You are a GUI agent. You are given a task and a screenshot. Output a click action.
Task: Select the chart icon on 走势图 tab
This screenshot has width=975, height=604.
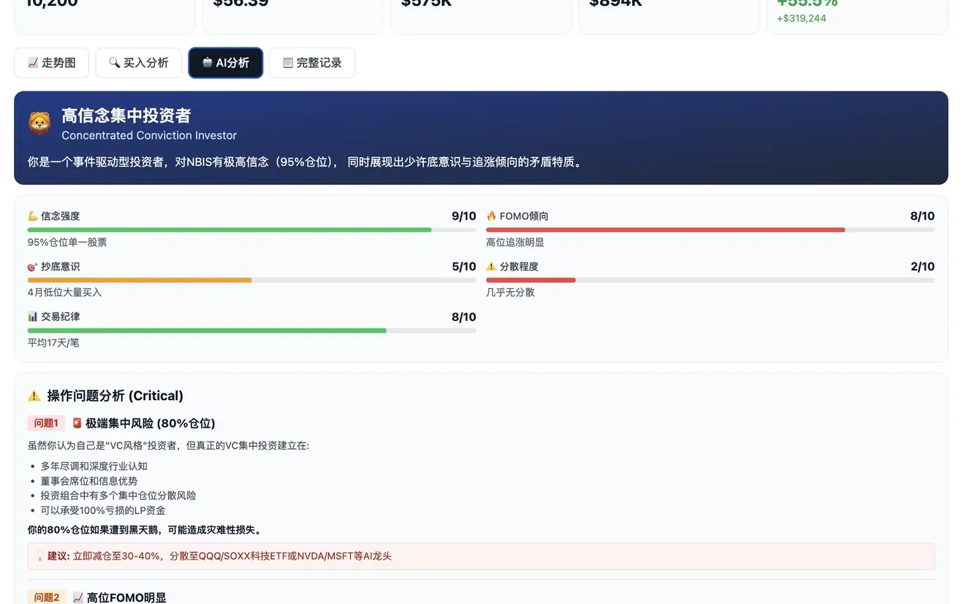click(32, 63)
